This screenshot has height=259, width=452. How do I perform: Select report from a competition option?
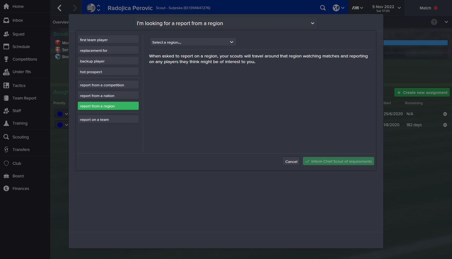(x=108, y=85)
